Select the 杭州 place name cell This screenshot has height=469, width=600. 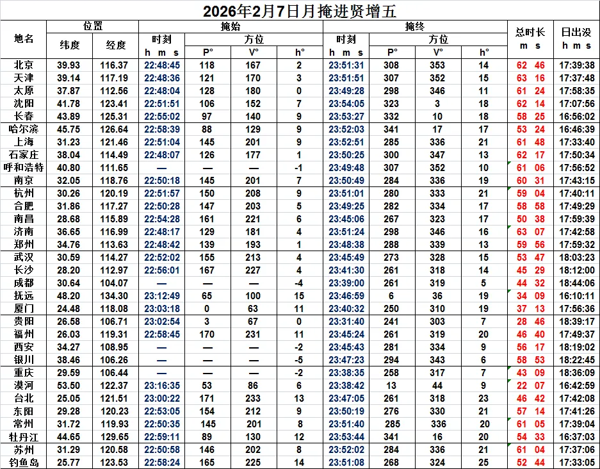23,193
